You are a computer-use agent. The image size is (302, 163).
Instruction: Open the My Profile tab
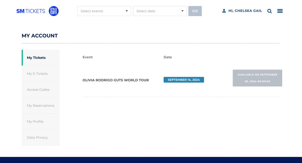tap(41, 121)
